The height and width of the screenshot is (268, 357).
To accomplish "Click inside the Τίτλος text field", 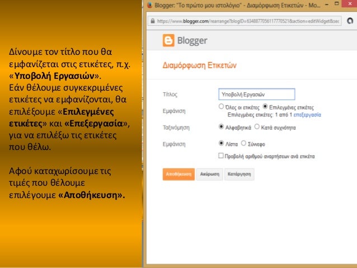I will point(257,94).
